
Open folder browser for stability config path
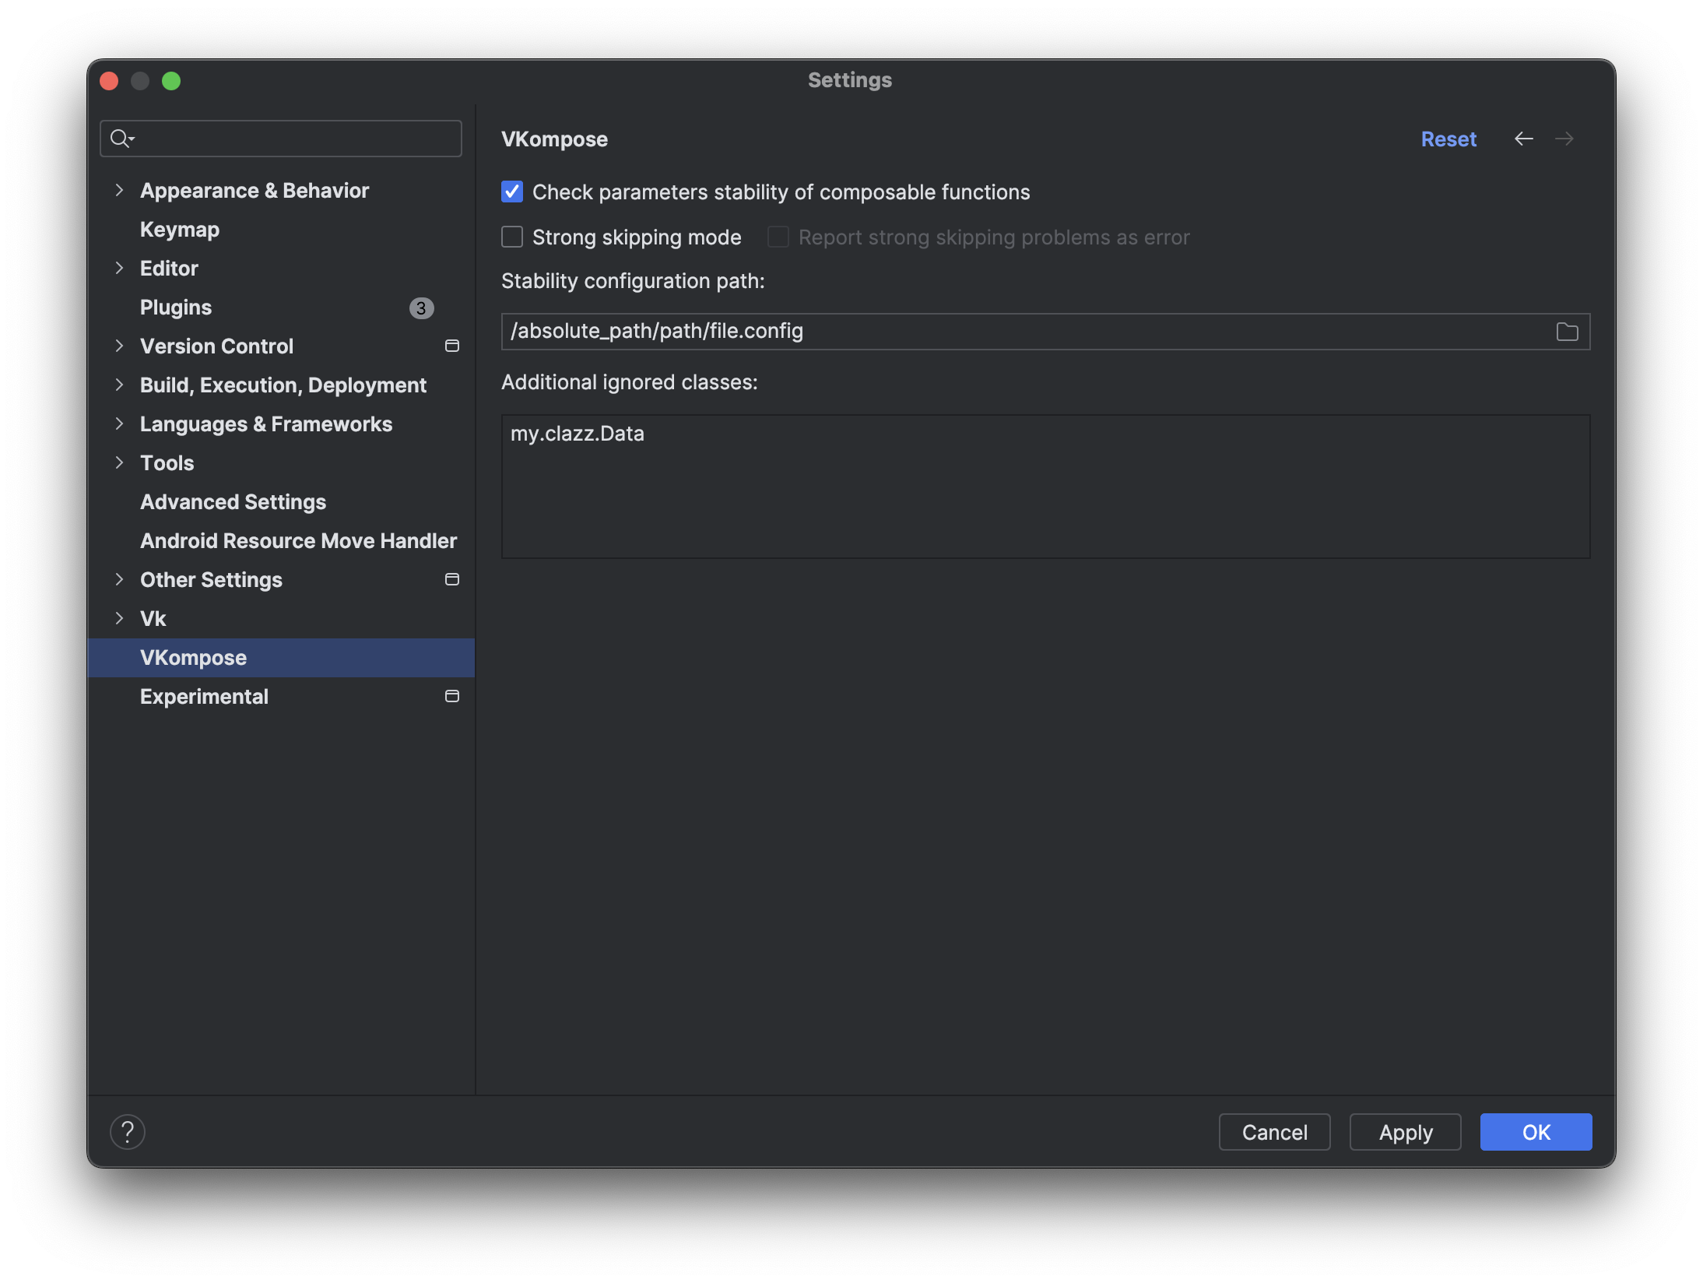(x=1567, y=332)
